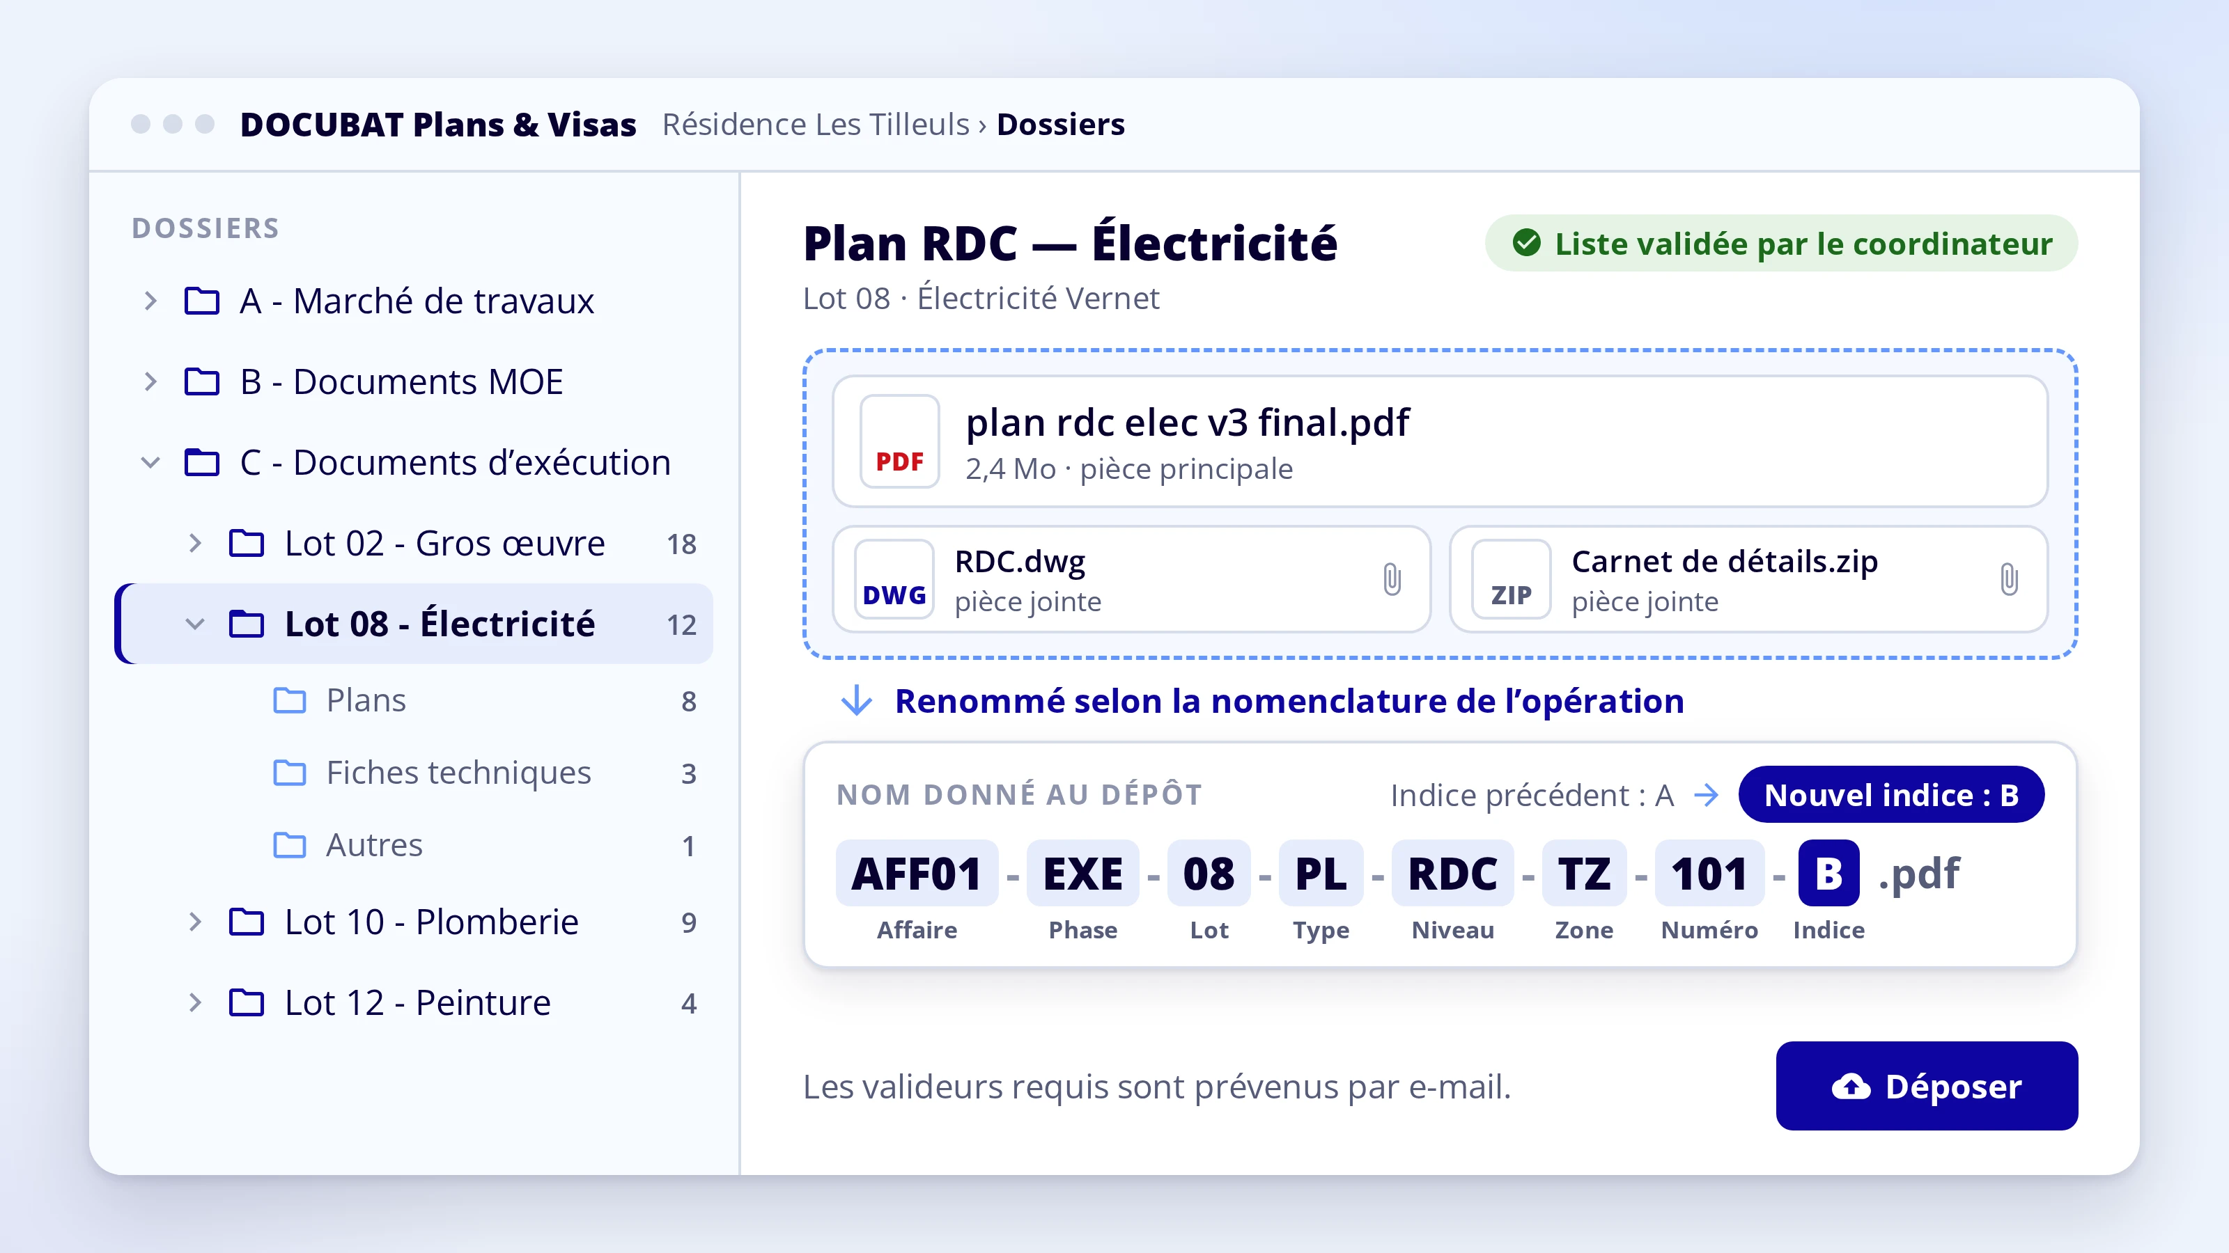
Task: Expand the Lot 12 - Peinture chevron
Action: (196, 1003)
